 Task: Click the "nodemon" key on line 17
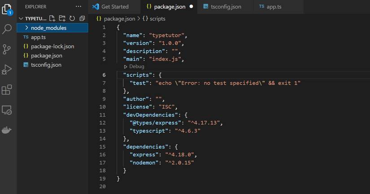[x=144, y=163]
